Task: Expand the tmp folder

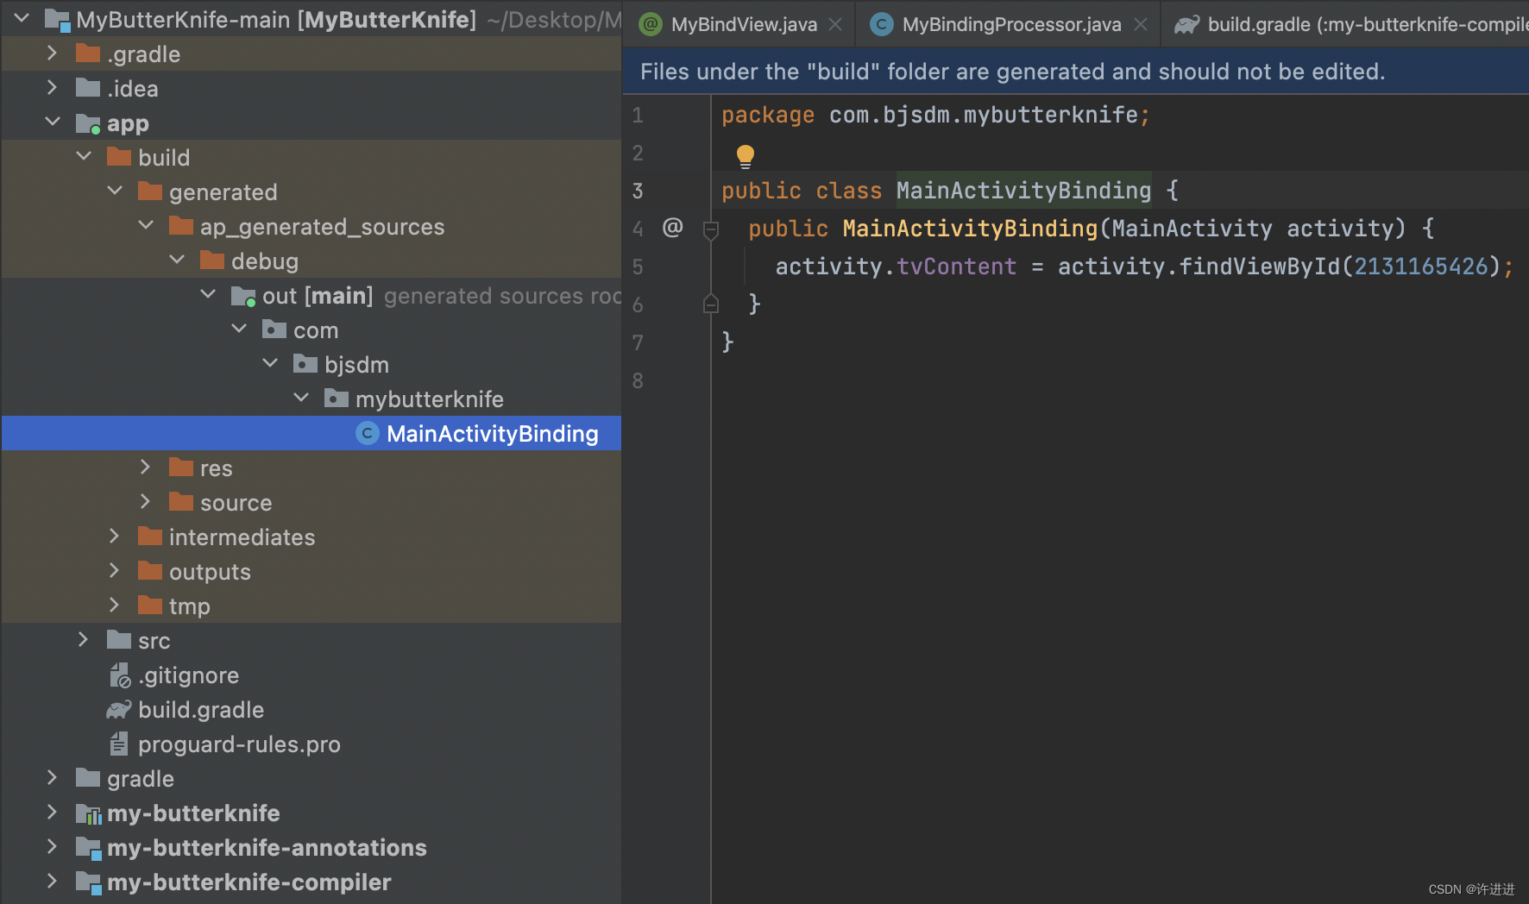Action: coord(114,605)
